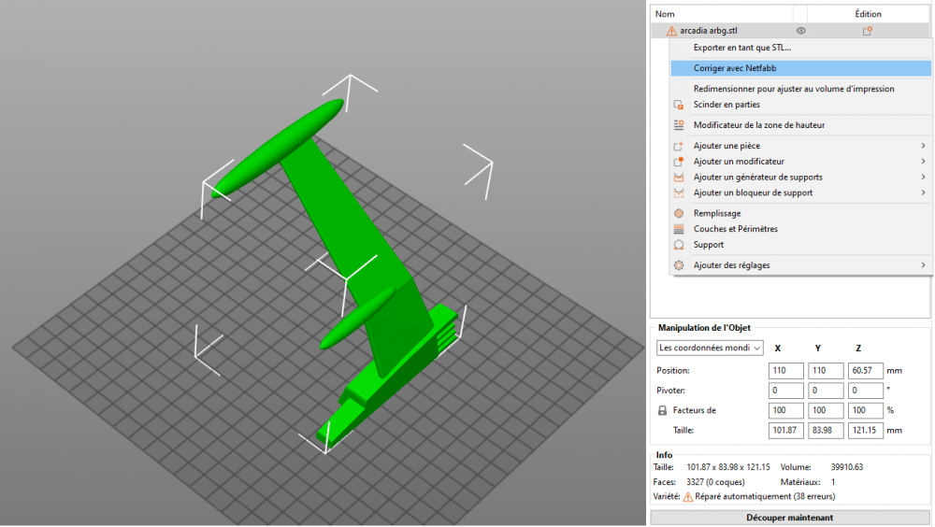
Task: Click Pivoter Z rotation field
Action: (x=865, y=391)
